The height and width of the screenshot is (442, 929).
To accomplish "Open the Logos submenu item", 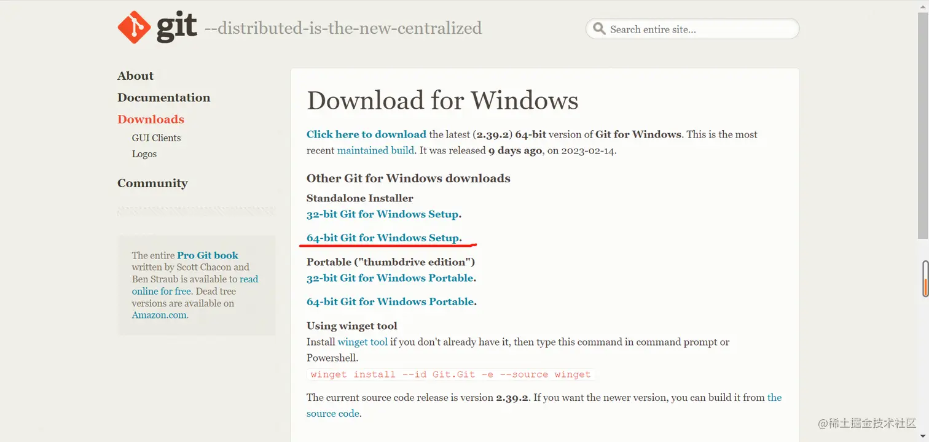I will (144, 154).
